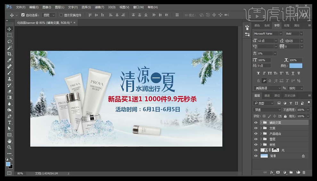This screenshot has height=181, width=317.
Task: Toggle the 自动选择 checkbox
Action: (23, 15)
